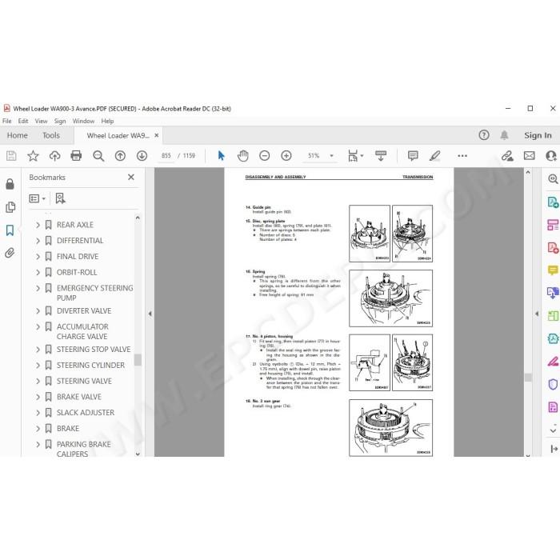Add file to starred favorites
560x560 pixels.
(33, 156)
